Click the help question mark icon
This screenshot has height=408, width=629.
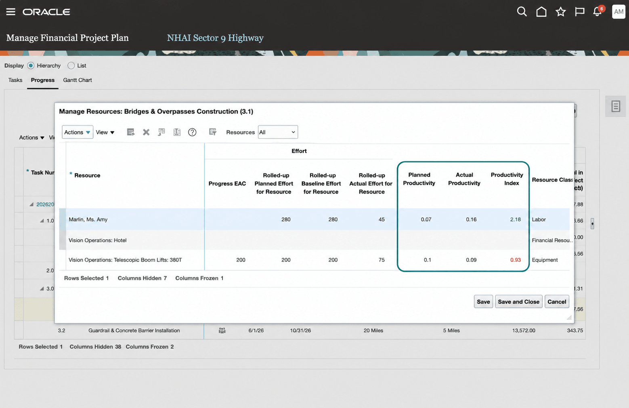pos(192,132)
